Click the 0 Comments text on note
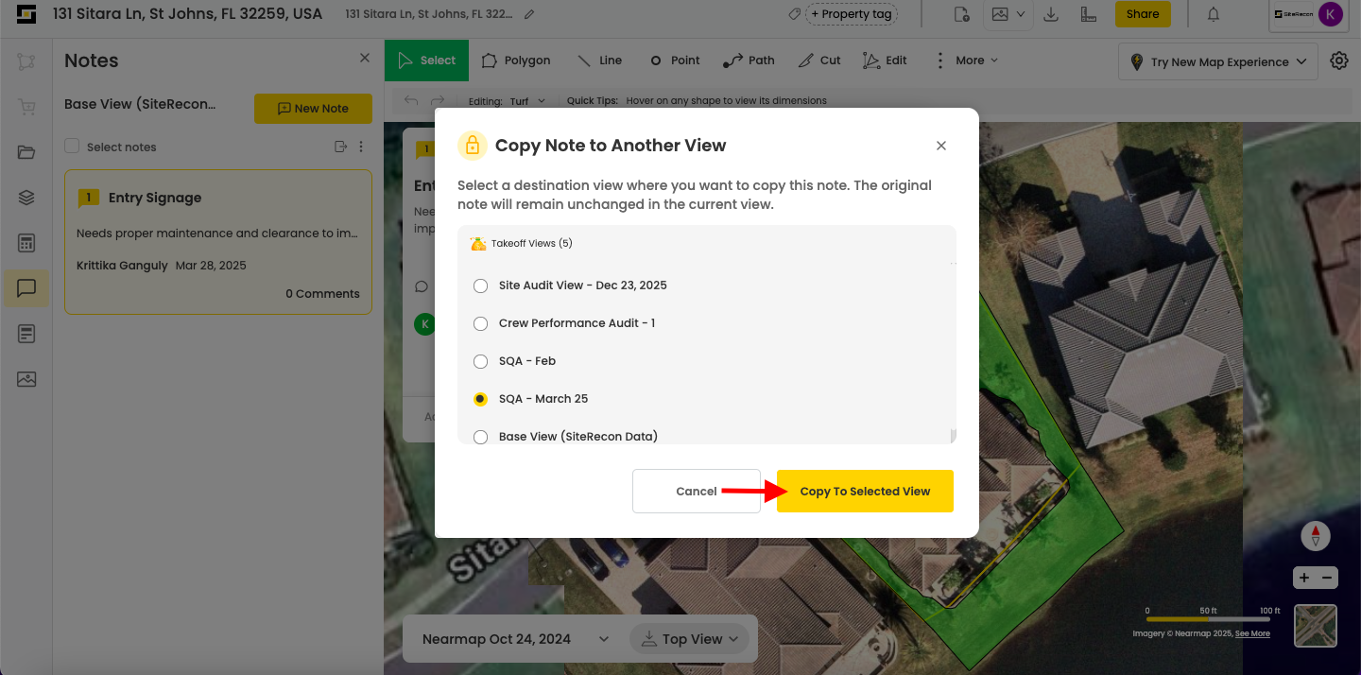The height and width of the screenshot is (675, 1361). click(322, 294)
